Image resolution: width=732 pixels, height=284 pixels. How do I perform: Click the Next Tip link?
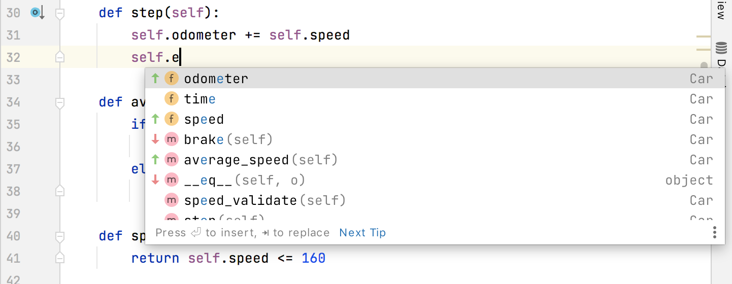click(362, 233)
